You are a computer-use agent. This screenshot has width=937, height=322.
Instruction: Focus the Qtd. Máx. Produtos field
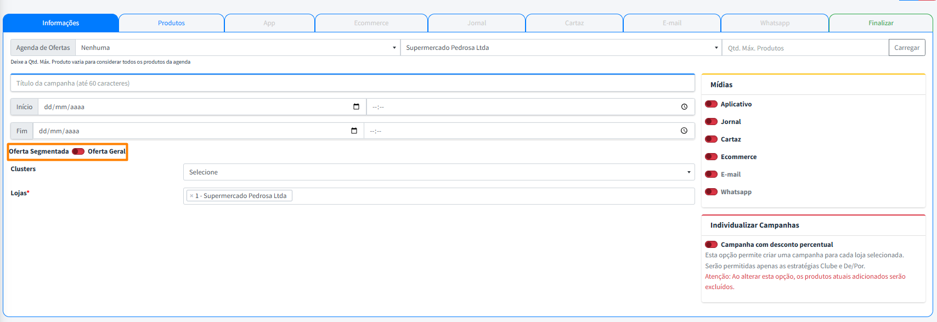(x=805, y=48)
